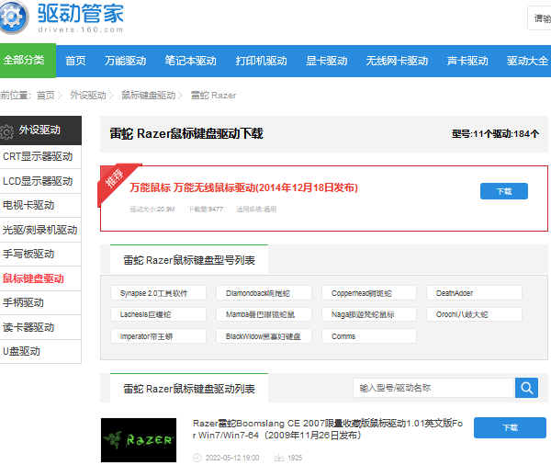
Task: Click the 外设驱动 sidebar header gear icon
Action: 7,130
